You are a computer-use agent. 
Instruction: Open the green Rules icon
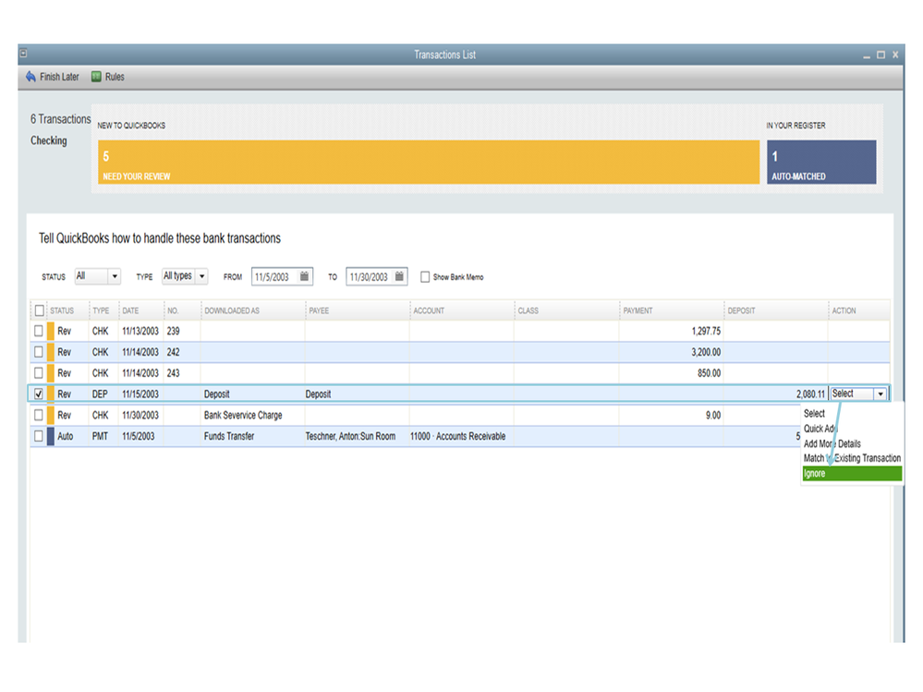click(x=96, y=77)
